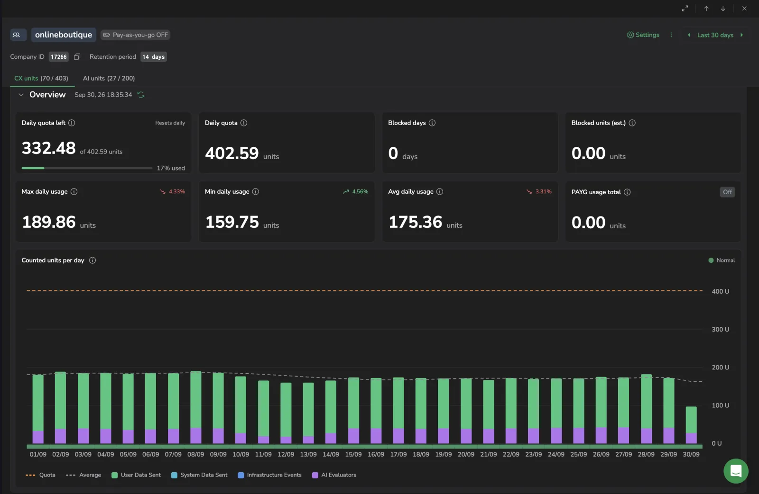Toggle Infrastructure Events legend series
The image size is (759, 494).
tap(269, 475)
